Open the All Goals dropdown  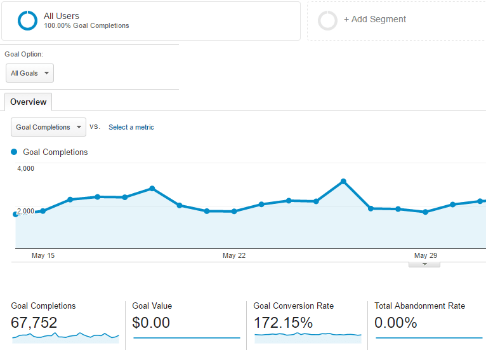(30, 73)
